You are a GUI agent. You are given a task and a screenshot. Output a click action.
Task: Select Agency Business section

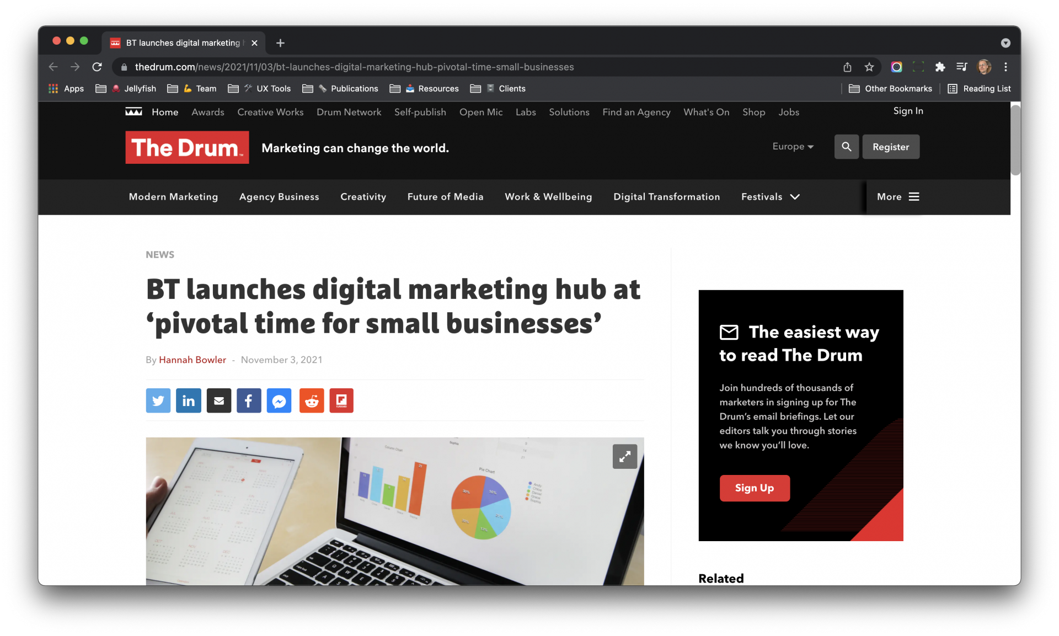[x=279, y=196]
